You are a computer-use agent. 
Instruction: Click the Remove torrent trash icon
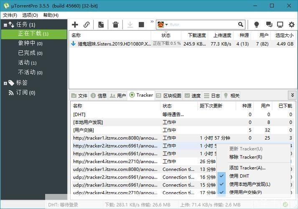(115, 25)
